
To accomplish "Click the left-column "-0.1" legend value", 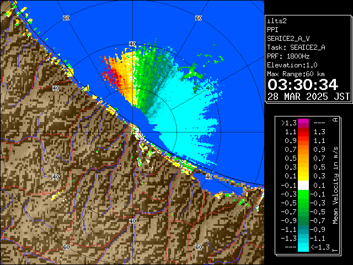I will point(289,185).
